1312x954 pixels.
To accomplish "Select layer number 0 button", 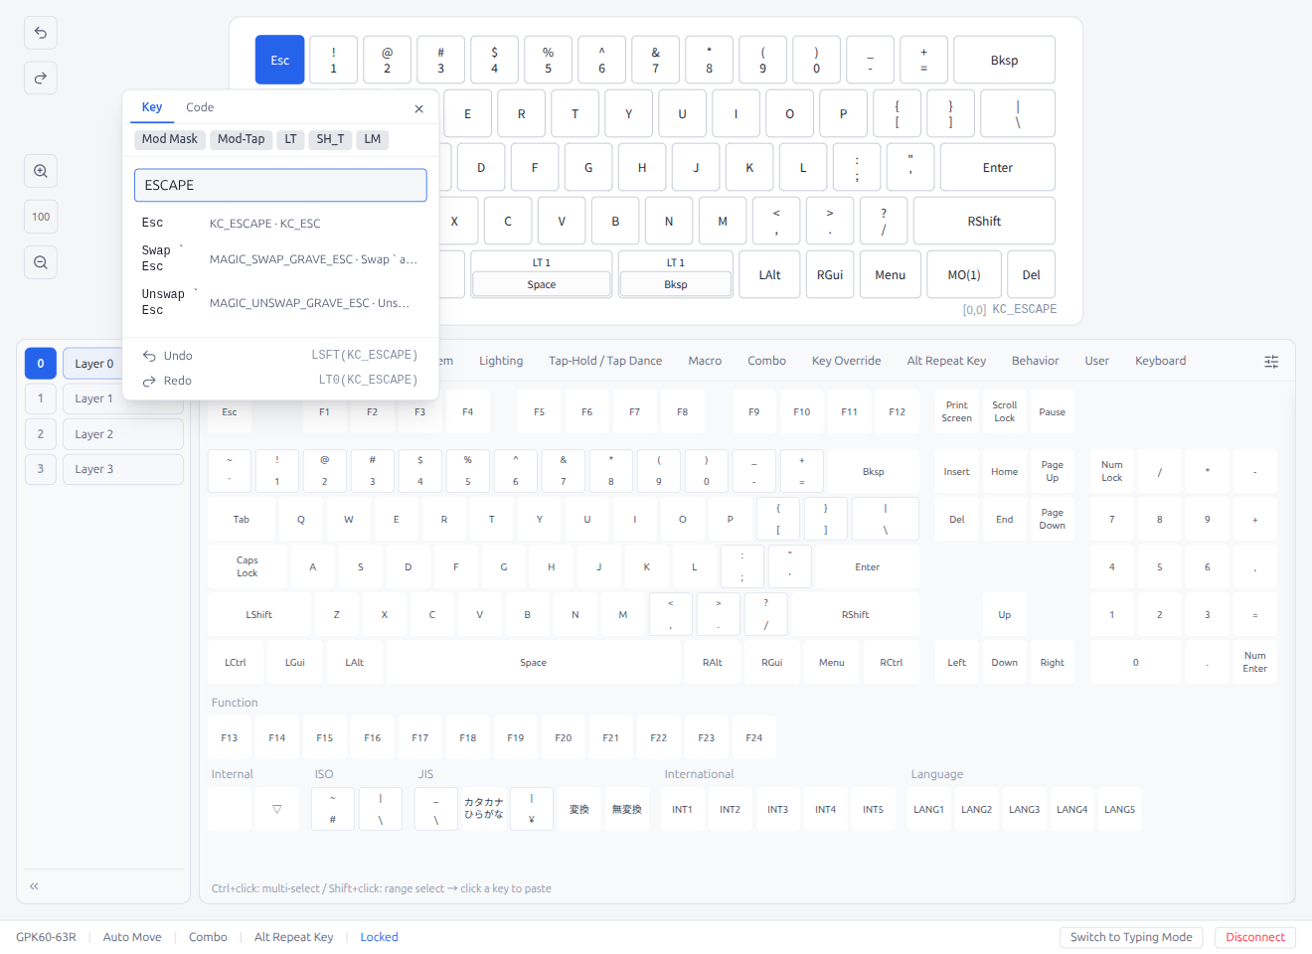I will [x=41, y=364].
